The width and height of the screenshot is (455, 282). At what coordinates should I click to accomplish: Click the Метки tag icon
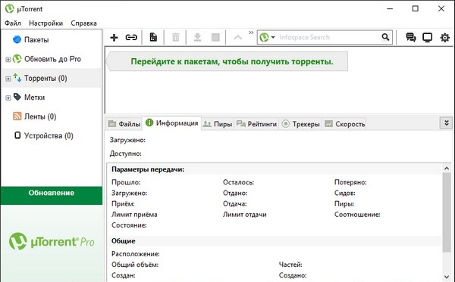click(17, 97)
